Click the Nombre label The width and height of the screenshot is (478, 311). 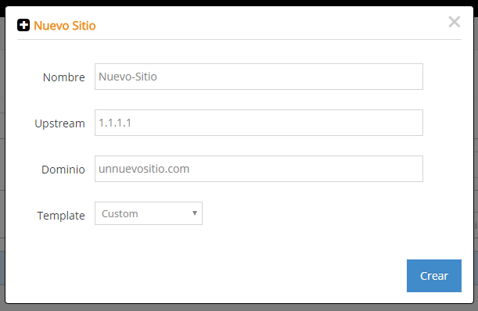click(x=63, y=77)
